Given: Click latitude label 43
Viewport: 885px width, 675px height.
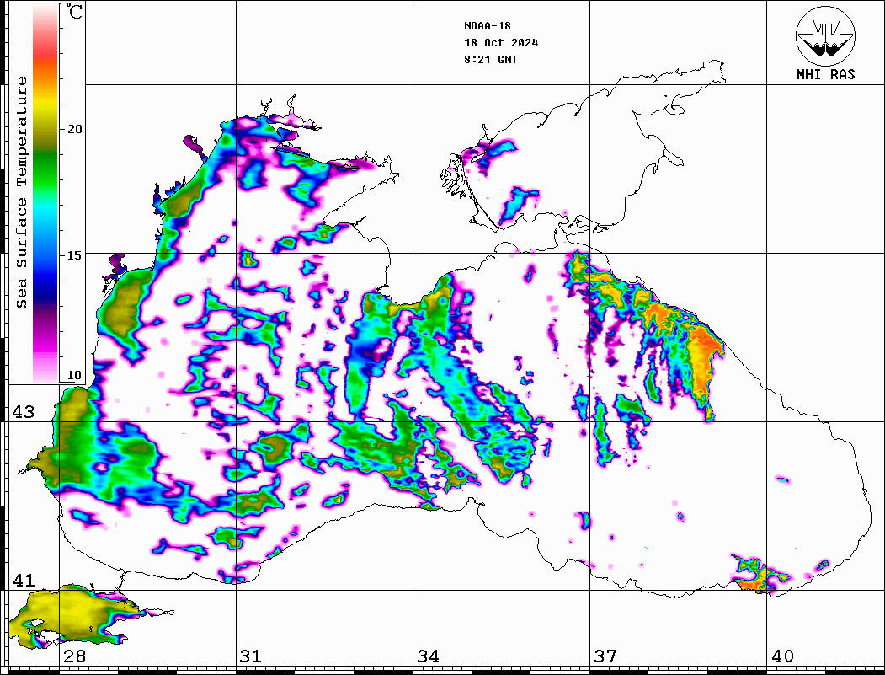Looking at the screenshot, I should click(23, 412).
